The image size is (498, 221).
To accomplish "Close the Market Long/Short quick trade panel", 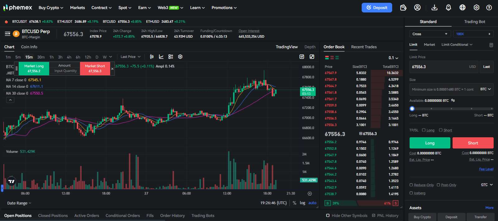I will [112, 69].
